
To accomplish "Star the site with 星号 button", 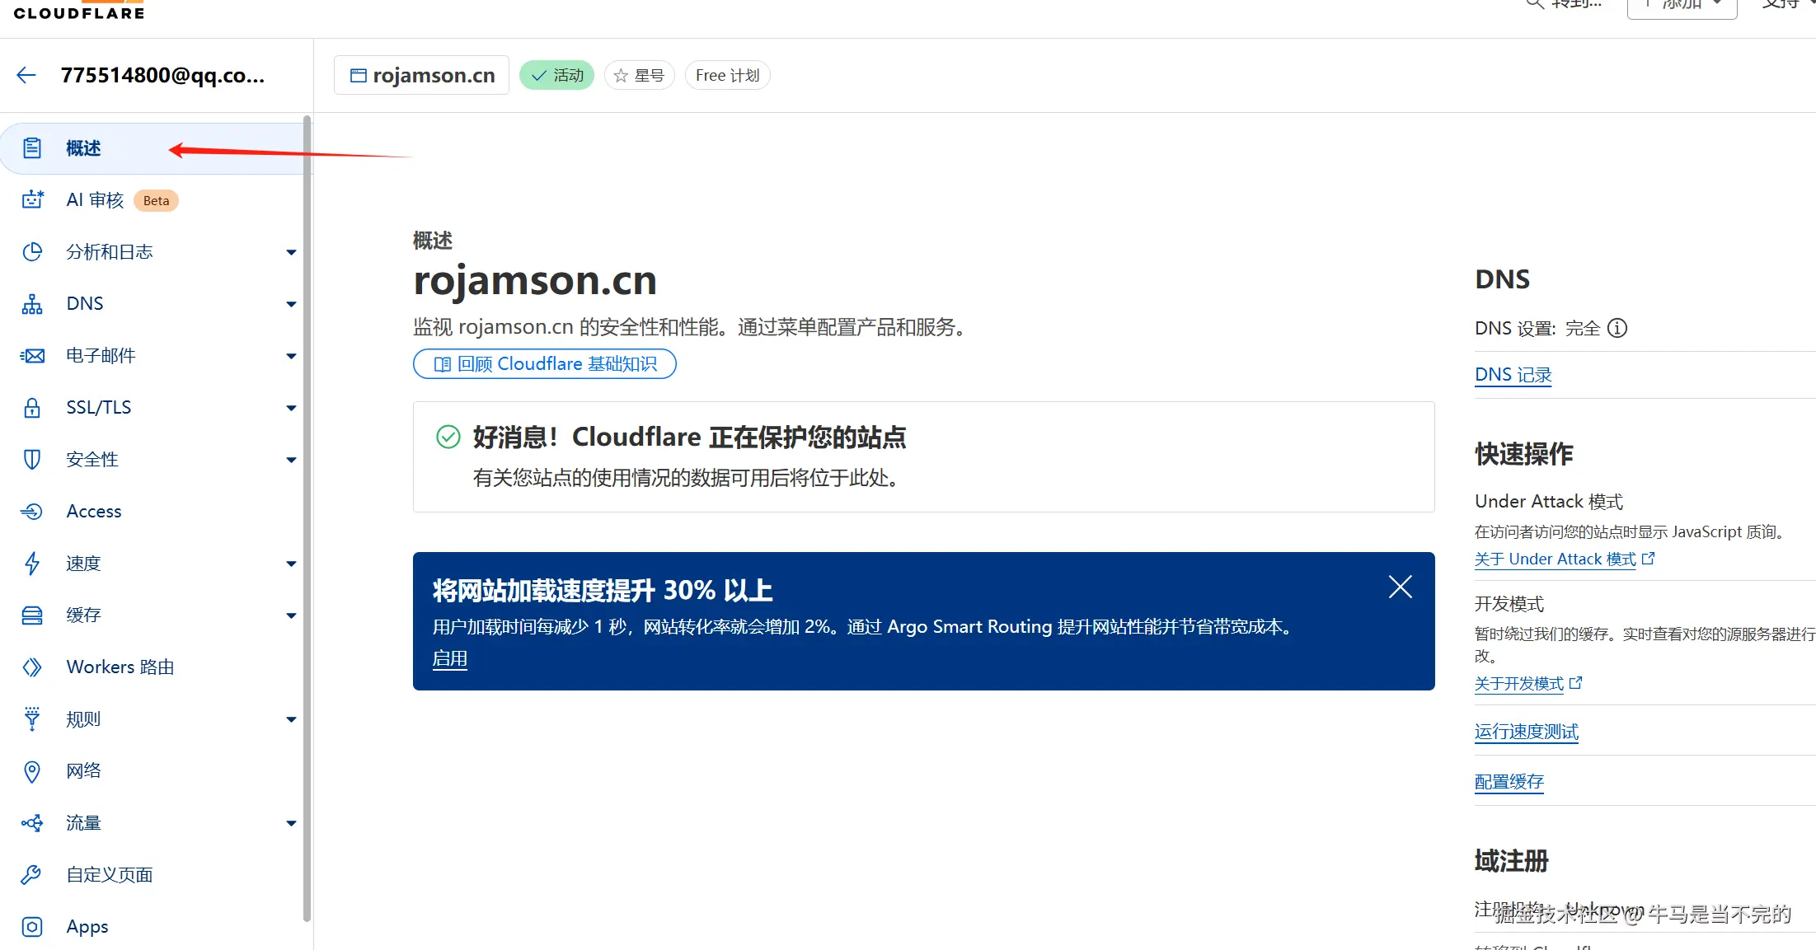I will point(640,76).
